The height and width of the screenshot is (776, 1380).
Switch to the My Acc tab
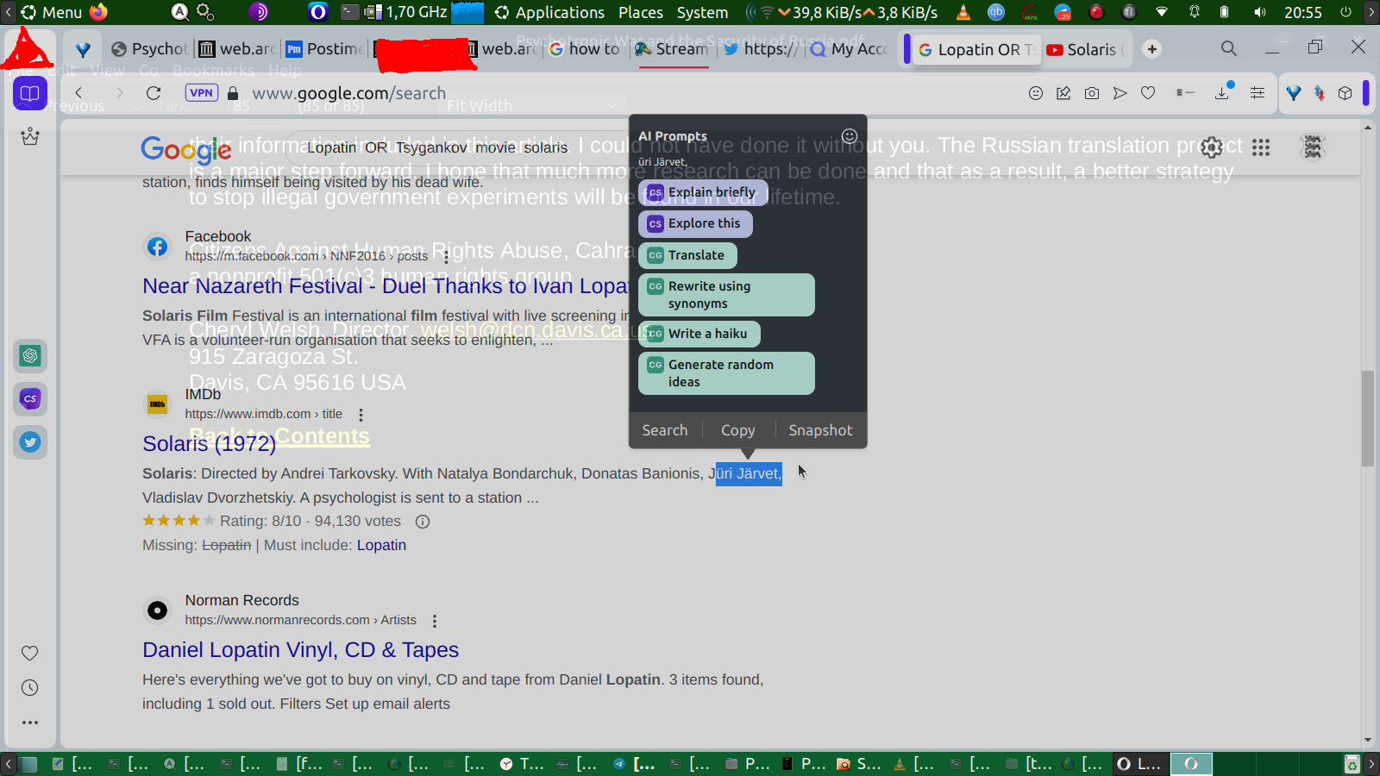click(x=848, y=49)
